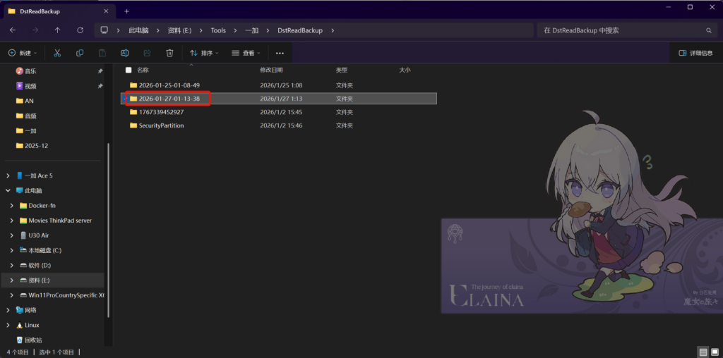Navigate back with the back arrow
Viewport: 723px width, 358px height.
click(x=13, y=30)
